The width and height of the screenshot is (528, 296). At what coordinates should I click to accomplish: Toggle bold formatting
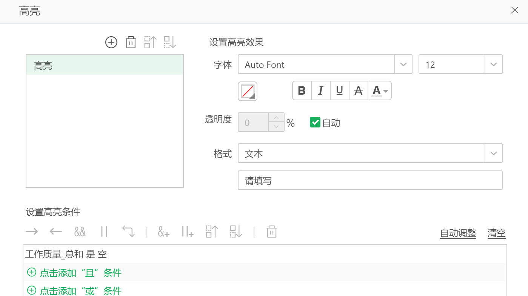tap(302, 90)
